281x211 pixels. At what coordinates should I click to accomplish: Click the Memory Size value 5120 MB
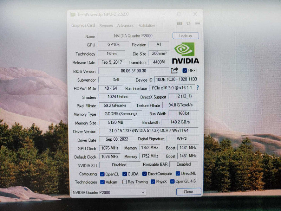(116, 122)
